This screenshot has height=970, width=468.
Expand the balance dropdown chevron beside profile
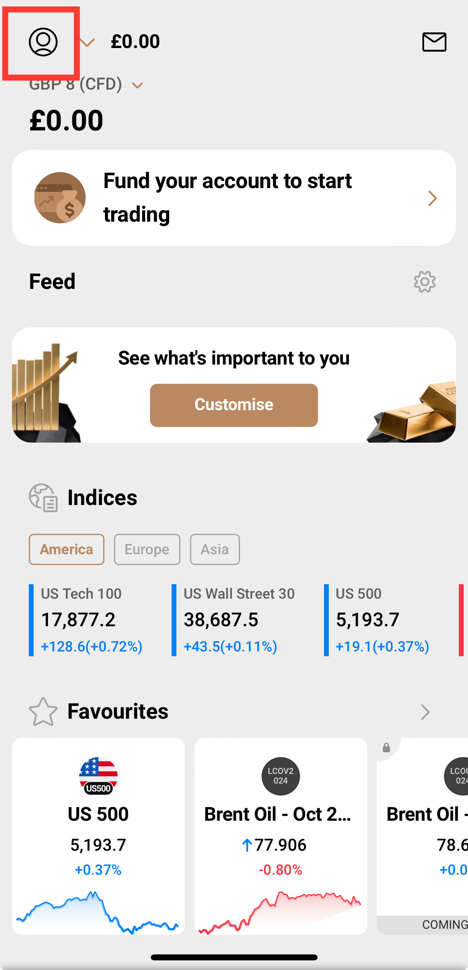tap(87, 42)
